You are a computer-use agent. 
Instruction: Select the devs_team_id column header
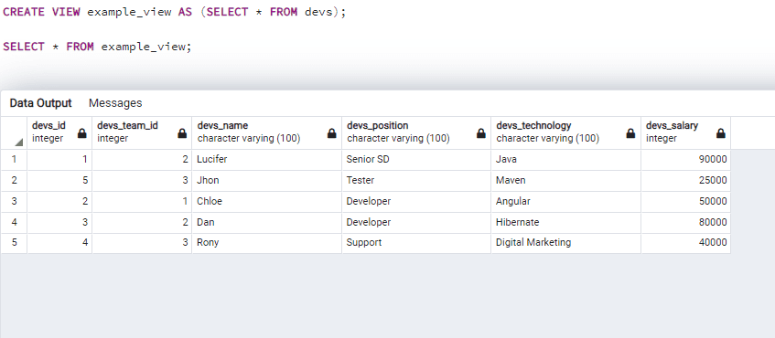142,132
